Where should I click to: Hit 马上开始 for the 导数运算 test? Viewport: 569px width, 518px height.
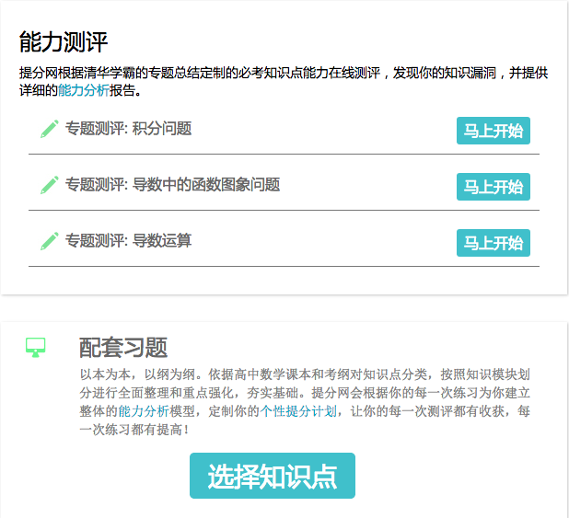coord(493,243)
